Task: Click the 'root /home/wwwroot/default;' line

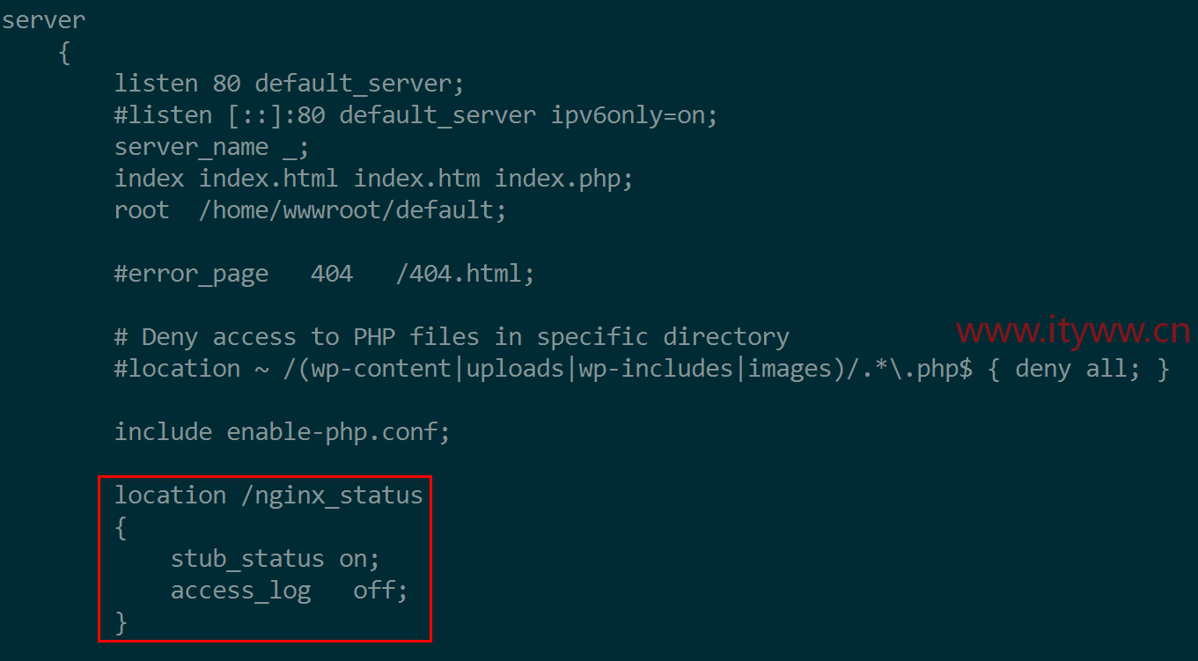Action: pyautogui.click(x=311, y=210)
